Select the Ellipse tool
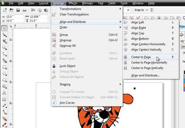 [4, 74]
